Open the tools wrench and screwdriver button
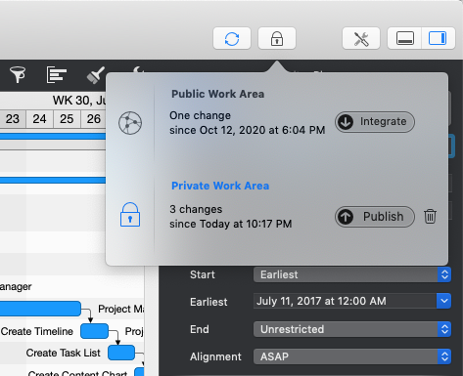 coord(361,38)
